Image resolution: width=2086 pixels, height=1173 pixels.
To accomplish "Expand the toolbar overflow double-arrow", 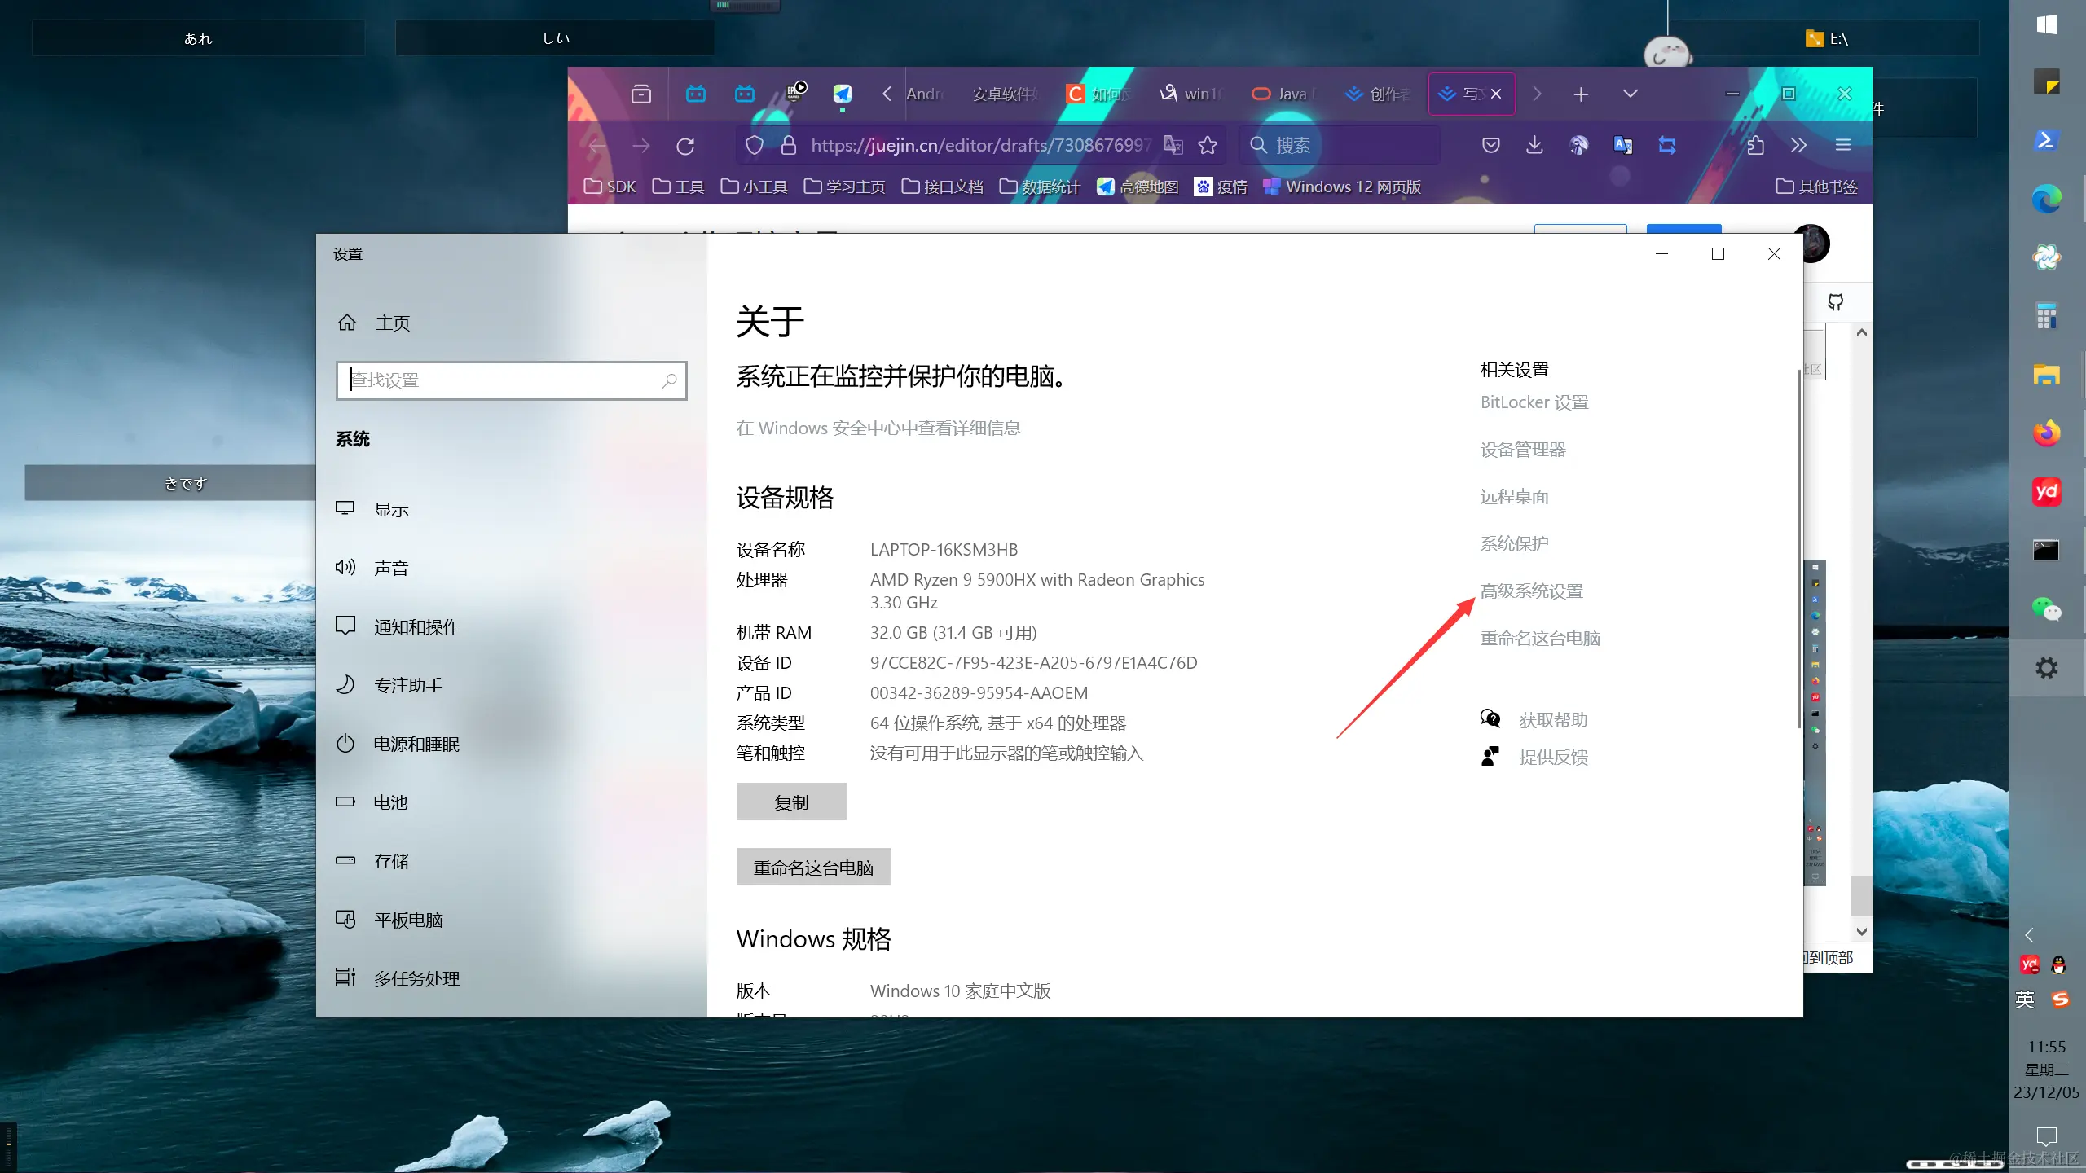I will point(1797,145).
